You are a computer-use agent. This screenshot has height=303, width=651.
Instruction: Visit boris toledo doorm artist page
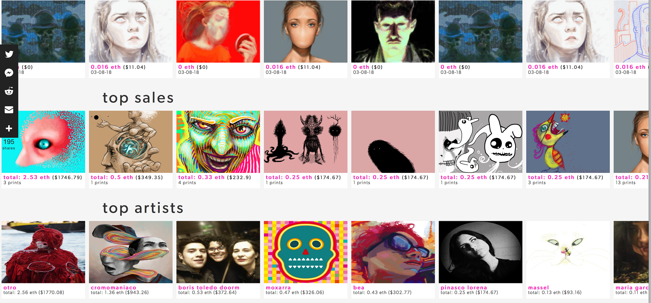click(x=209, y=287)
